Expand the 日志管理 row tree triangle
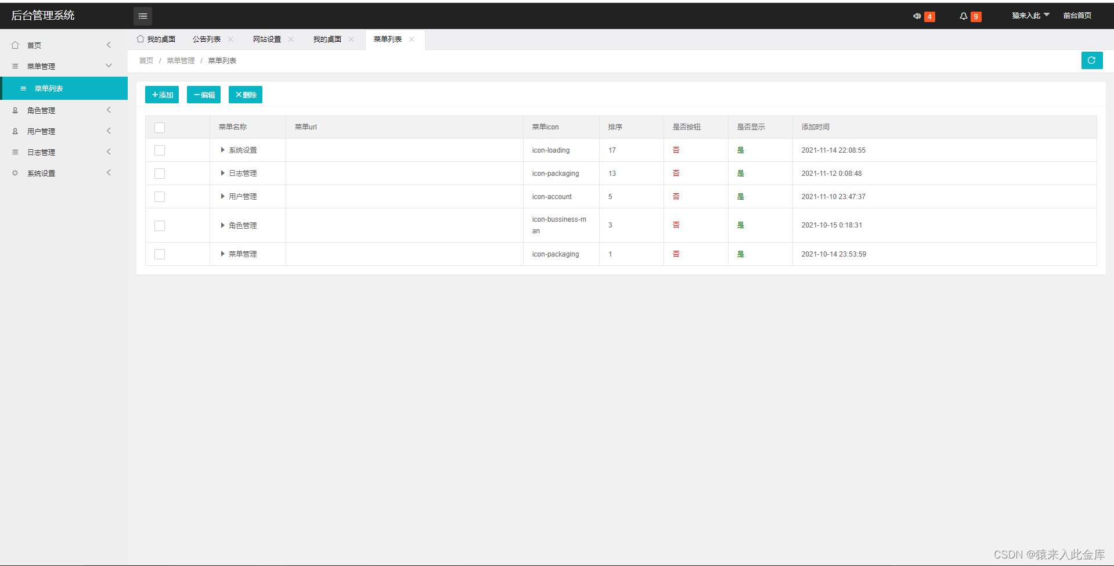This screenshot has width=1114, height=566. click(x=222, y=172)
